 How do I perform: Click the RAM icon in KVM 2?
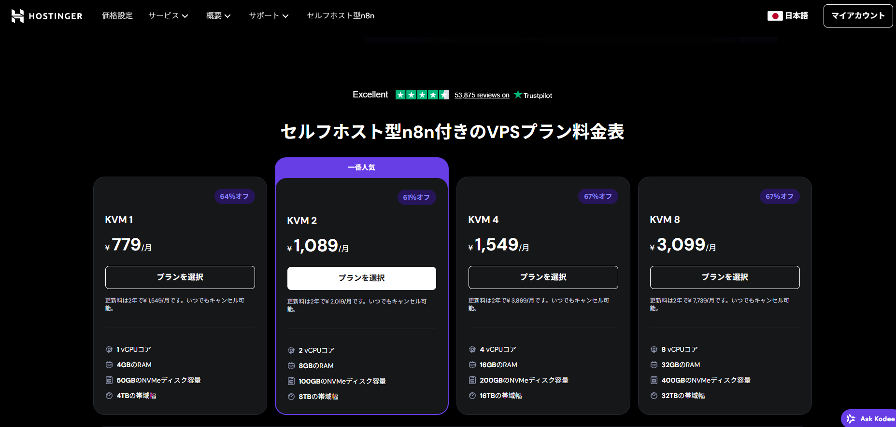click(x=291, y=366)
